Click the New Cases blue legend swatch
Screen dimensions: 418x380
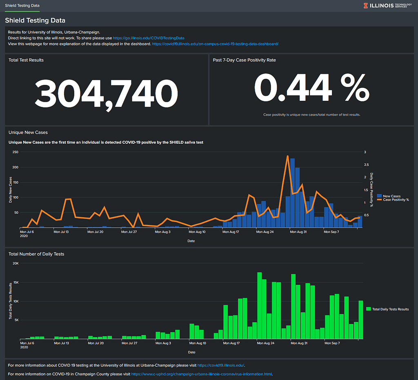(x=379, y=196)
